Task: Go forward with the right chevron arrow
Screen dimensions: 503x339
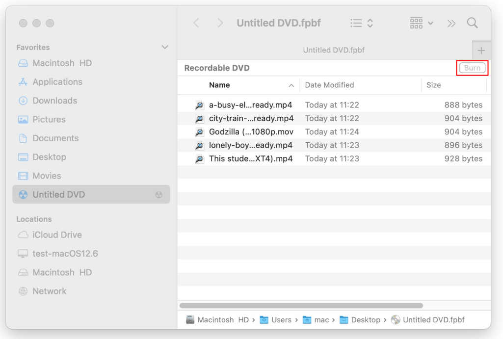Action: (220, 23)
